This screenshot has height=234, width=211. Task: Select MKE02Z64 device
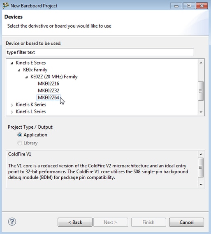pos(49,97)
